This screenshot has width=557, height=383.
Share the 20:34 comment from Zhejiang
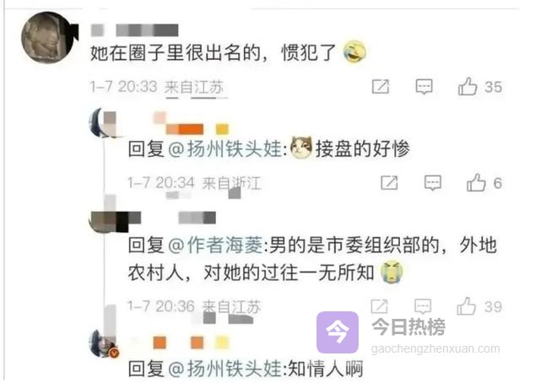389,183
